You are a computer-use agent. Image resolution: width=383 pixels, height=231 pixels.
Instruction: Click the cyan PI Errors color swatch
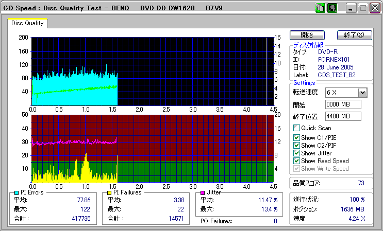point(16,193)
